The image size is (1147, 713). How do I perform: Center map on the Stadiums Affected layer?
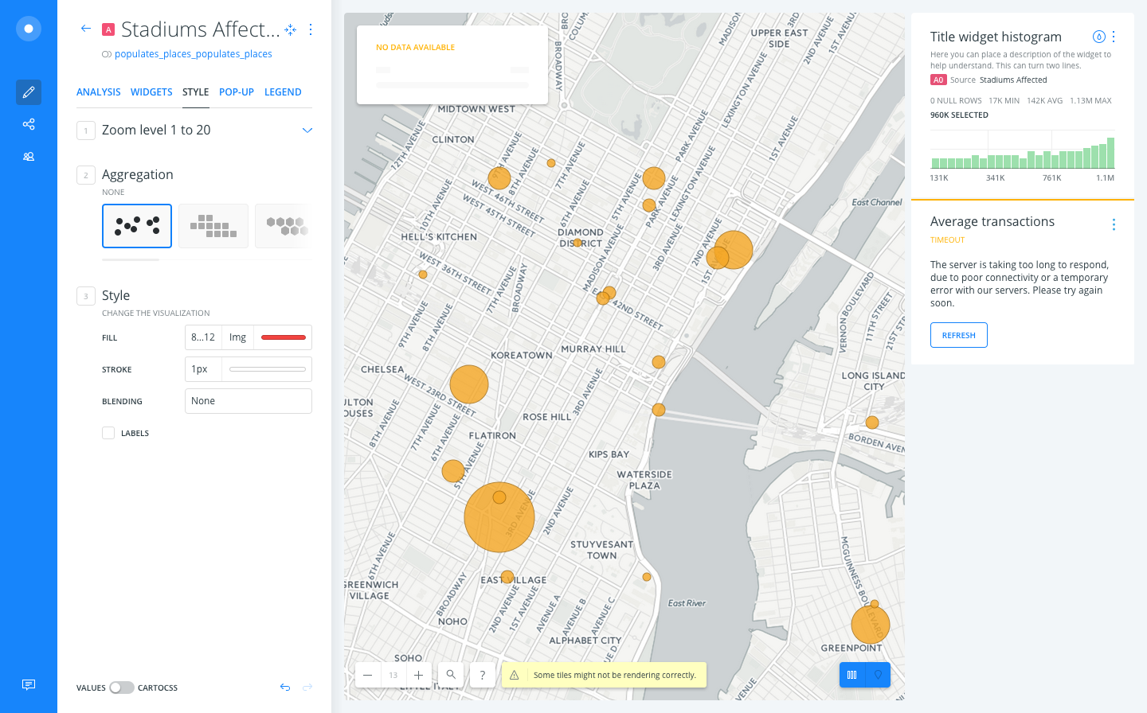tap(291, 29)
